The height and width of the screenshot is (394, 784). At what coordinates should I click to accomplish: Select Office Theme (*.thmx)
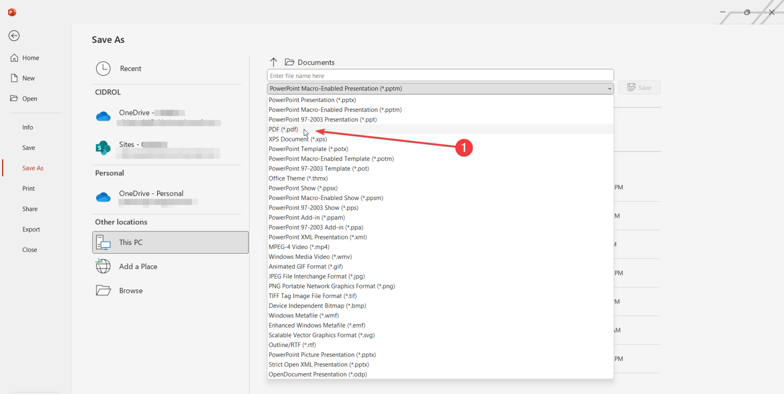tap(440, 178)
